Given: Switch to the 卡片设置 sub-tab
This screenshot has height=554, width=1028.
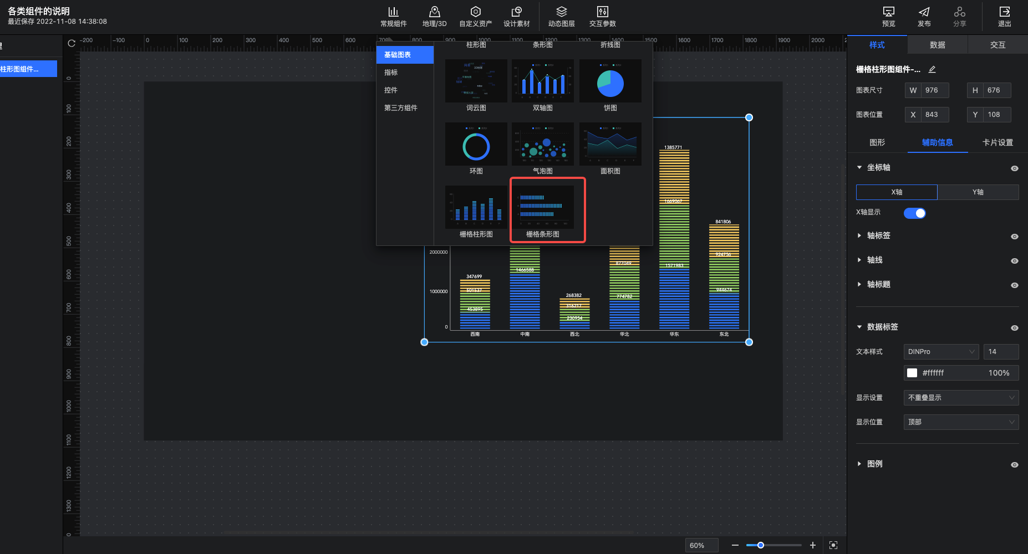Looking at the screenshot, I should pyautogui.click(x=998, y=142).
